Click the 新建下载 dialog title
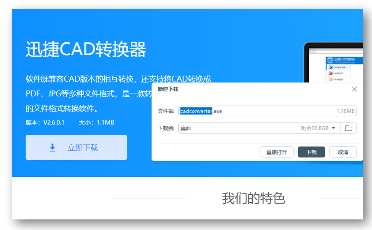 pos(168,89)
